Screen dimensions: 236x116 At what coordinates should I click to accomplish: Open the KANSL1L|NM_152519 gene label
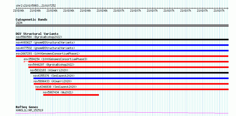[x=29, y=110]
